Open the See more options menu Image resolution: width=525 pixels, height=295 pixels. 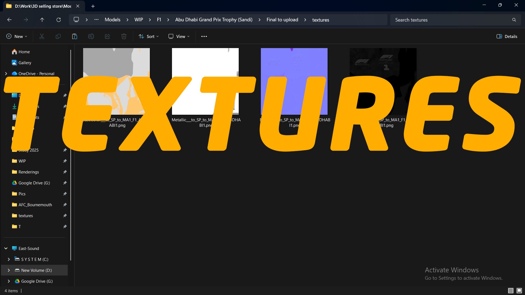coord(204,36)
